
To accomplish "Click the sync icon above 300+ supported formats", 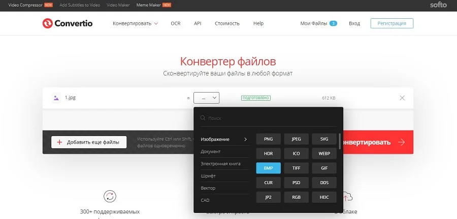I will pos(110,197).
